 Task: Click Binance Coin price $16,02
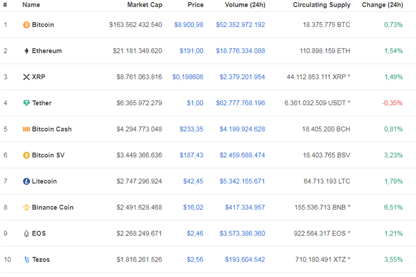(x=193, y=207)
